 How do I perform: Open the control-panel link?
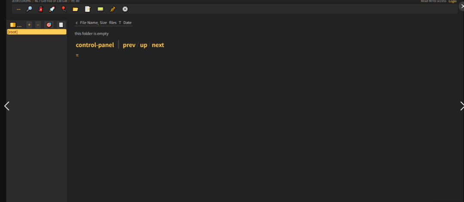95,45
